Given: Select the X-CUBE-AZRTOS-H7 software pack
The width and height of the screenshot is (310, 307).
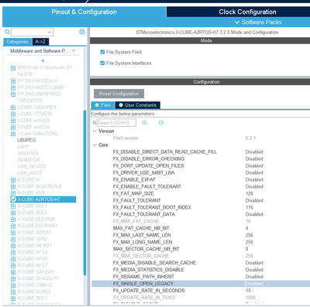Looking at the screenshot, I should [43, 200].
